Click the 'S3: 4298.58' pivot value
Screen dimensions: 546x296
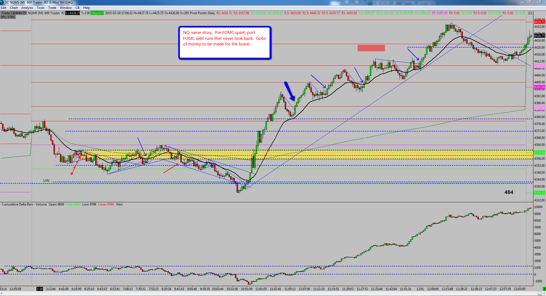pos(423,13)
